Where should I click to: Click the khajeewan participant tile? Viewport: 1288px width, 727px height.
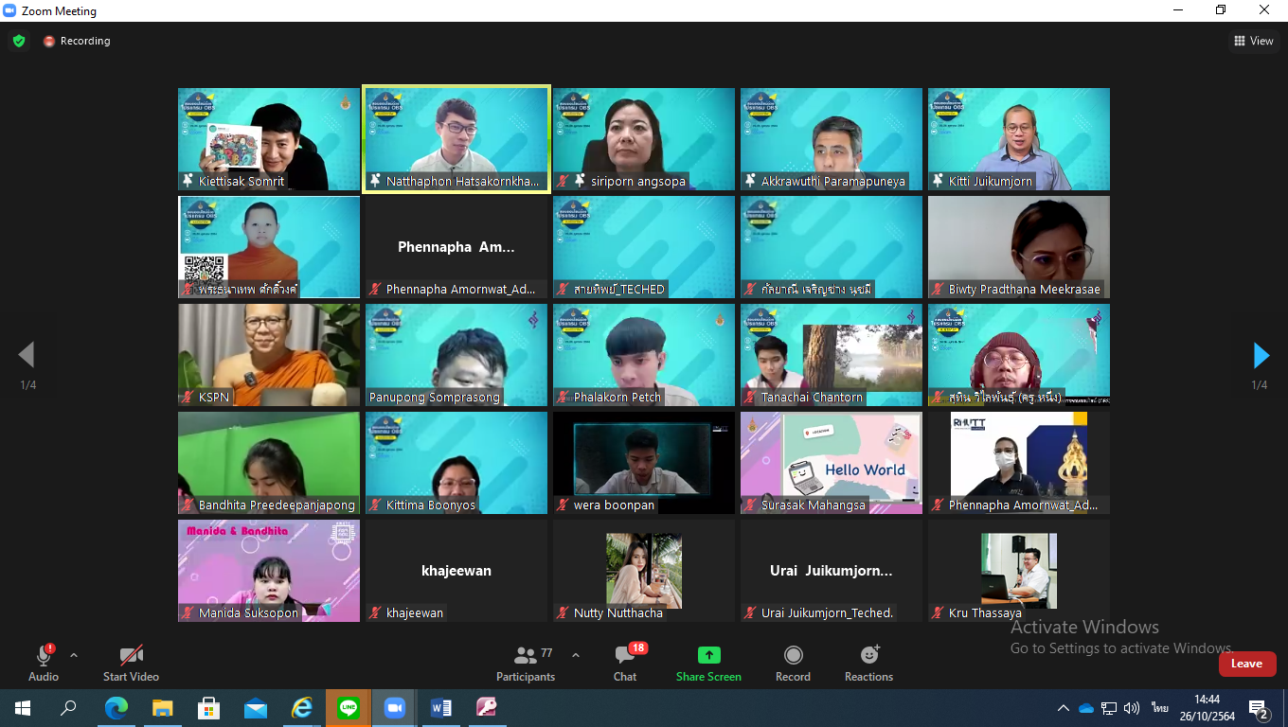(456, 571)
